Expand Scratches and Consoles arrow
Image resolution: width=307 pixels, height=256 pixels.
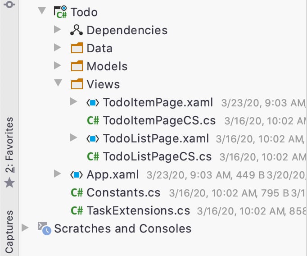point(25,228)
